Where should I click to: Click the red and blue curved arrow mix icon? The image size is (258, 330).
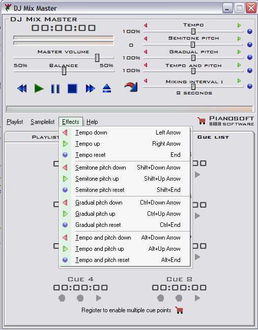click(x=131, y=87)
